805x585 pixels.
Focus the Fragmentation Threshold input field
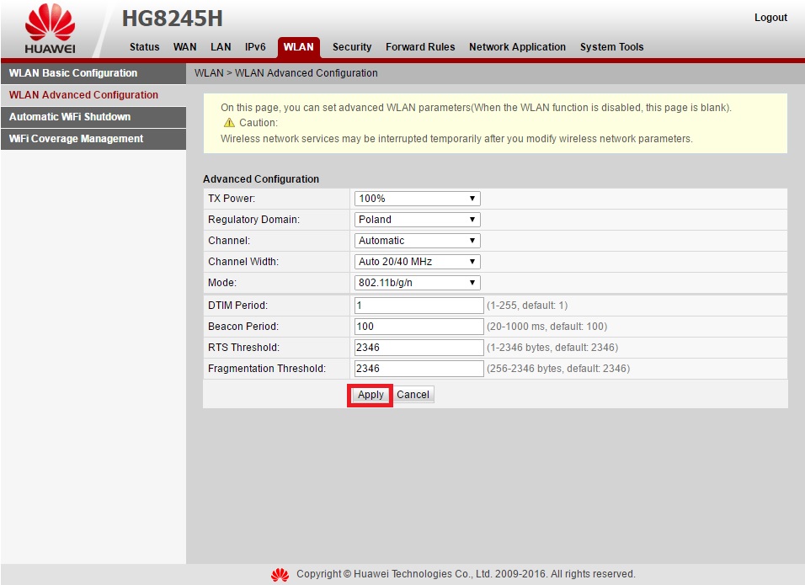(x=419, y=369)
